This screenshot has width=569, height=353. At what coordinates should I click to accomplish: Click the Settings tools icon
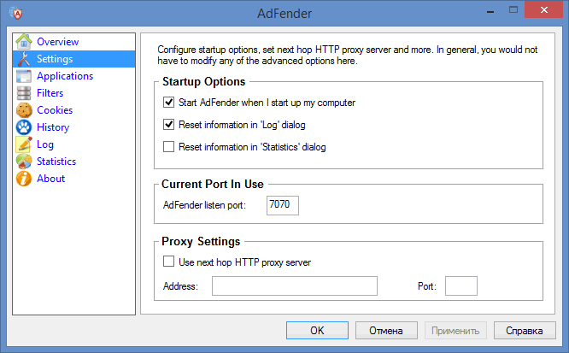coord(23,59)
